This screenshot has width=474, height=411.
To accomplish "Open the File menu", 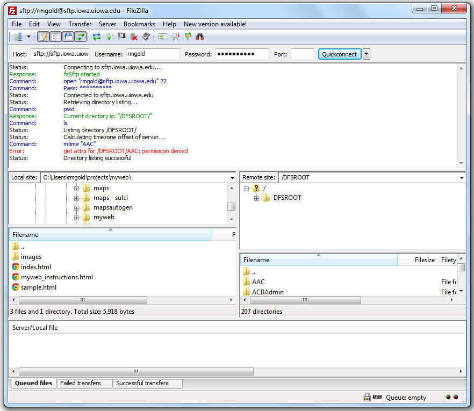I will (17, 24).
